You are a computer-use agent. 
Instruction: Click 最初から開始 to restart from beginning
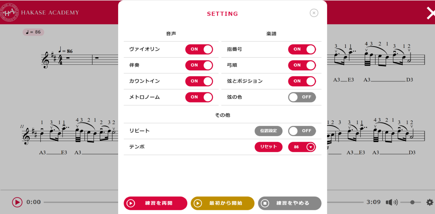coord(222,203)
